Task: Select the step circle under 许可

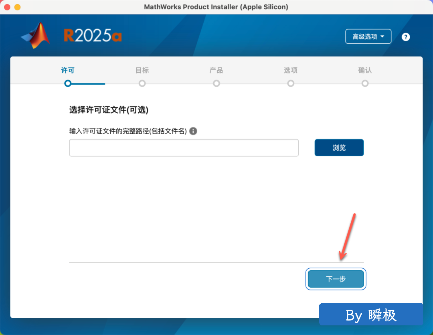Action: [x=68, y=84]
